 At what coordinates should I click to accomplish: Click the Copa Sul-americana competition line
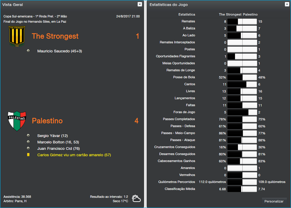35,16
